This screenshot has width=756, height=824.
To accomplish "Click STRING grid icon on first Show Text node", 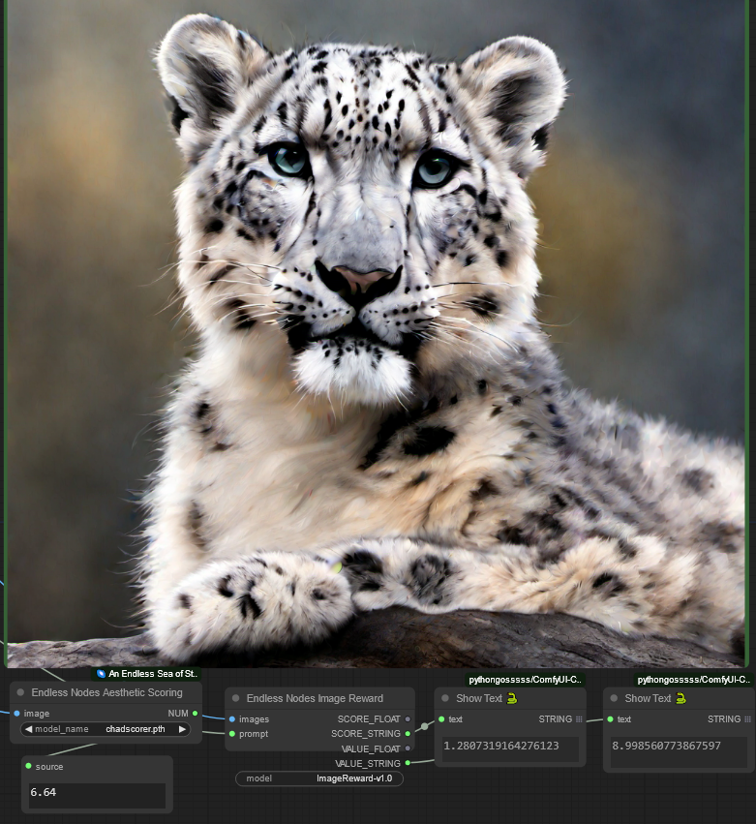I will tap(579, 719).
